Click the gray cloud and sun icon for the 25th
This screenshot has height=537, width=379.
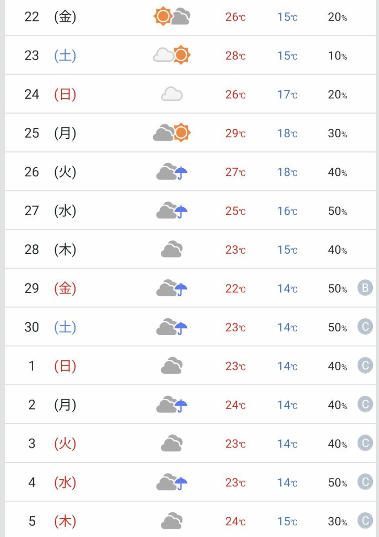[172, 133]
